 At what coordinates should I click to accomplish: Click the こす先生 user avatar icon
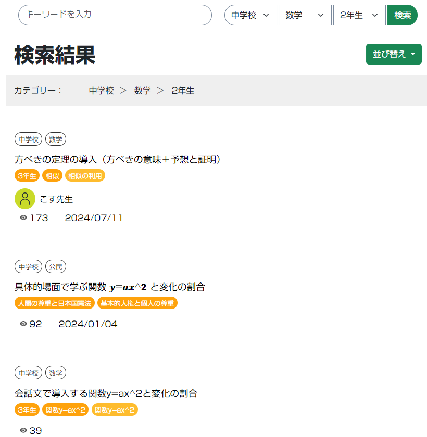[25, 199]
